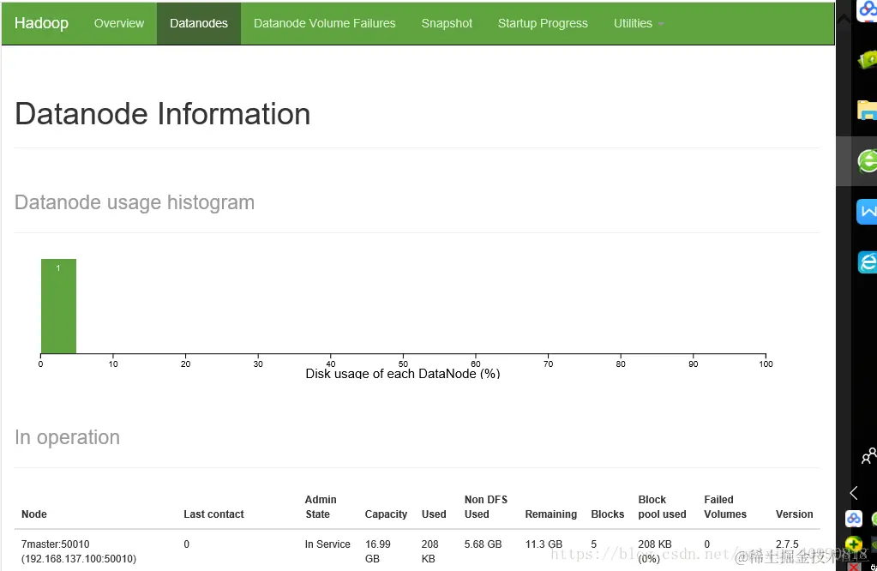Launch the blue WPS W icon
The height and width of the screenshot is (571, 877).
[867, 212]
